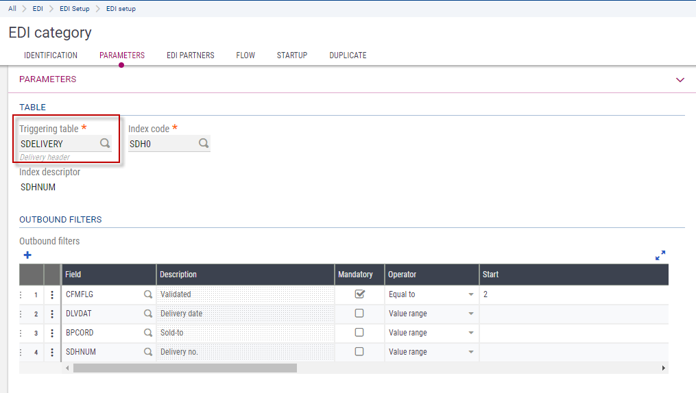Viewport: 696px width, 393px height.
Task: Click the Start value field containing 2
Action: (573, 294)
